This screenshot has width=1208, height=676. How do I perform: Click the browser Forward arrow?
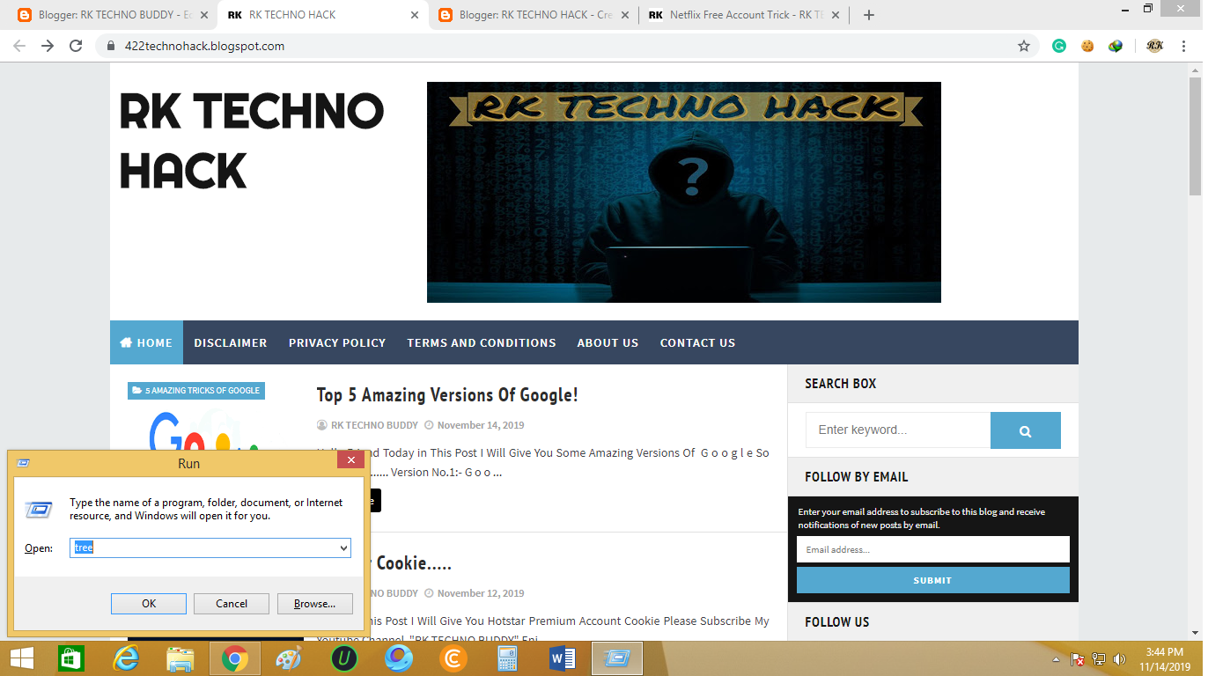click(x=48, y=46)
